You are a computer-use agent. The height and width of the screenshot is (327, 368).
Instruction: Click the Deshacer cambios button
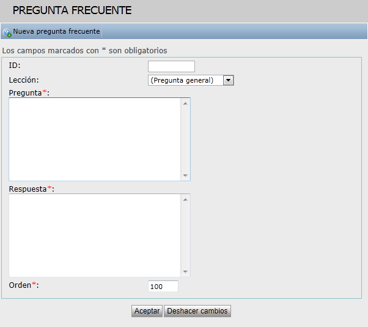point(197,311)
